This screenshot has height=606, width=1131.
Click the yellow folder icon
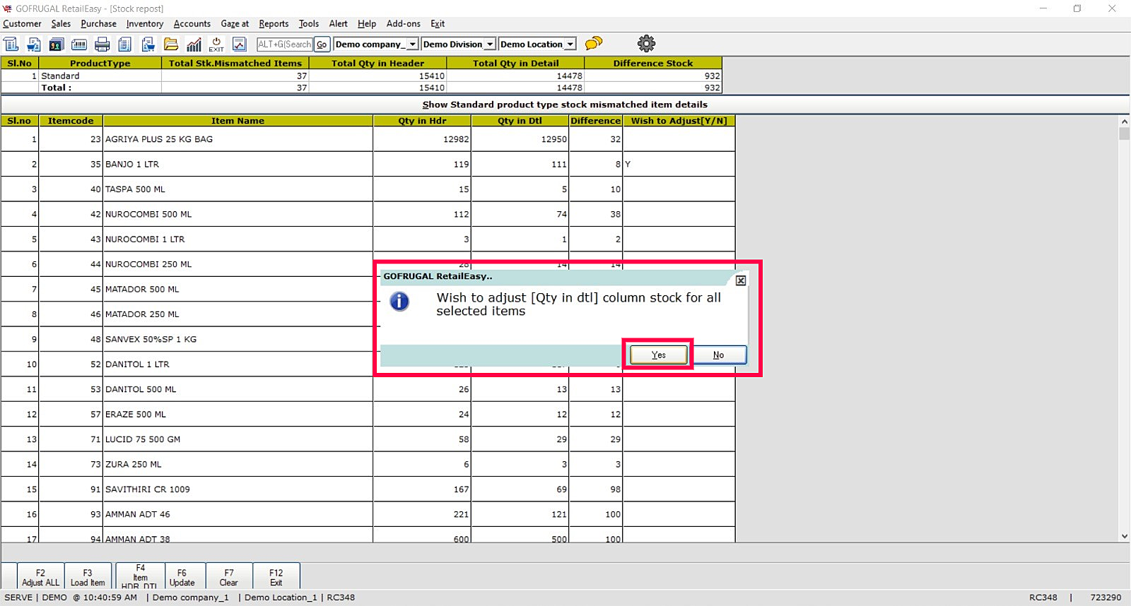[x=171, y=44]
